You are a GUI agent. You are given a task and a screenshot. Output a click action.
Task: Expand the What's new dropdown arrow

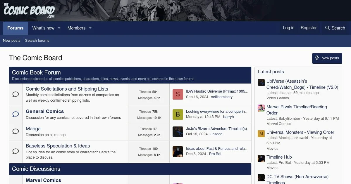coord(59,28)
